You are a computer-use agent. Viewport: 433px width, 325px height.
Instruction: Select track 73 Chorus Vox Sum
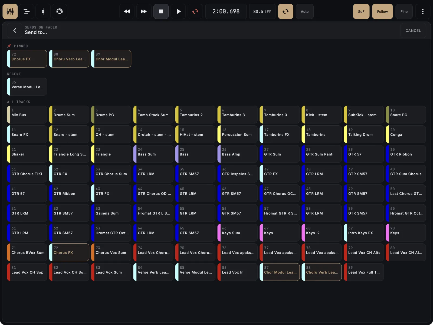111,252
